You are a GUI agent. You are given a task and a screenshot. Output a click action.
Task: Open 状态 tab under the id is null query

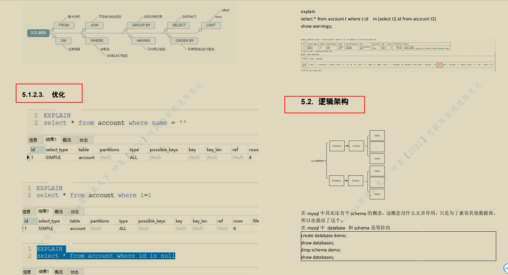[x=75, y=272]
